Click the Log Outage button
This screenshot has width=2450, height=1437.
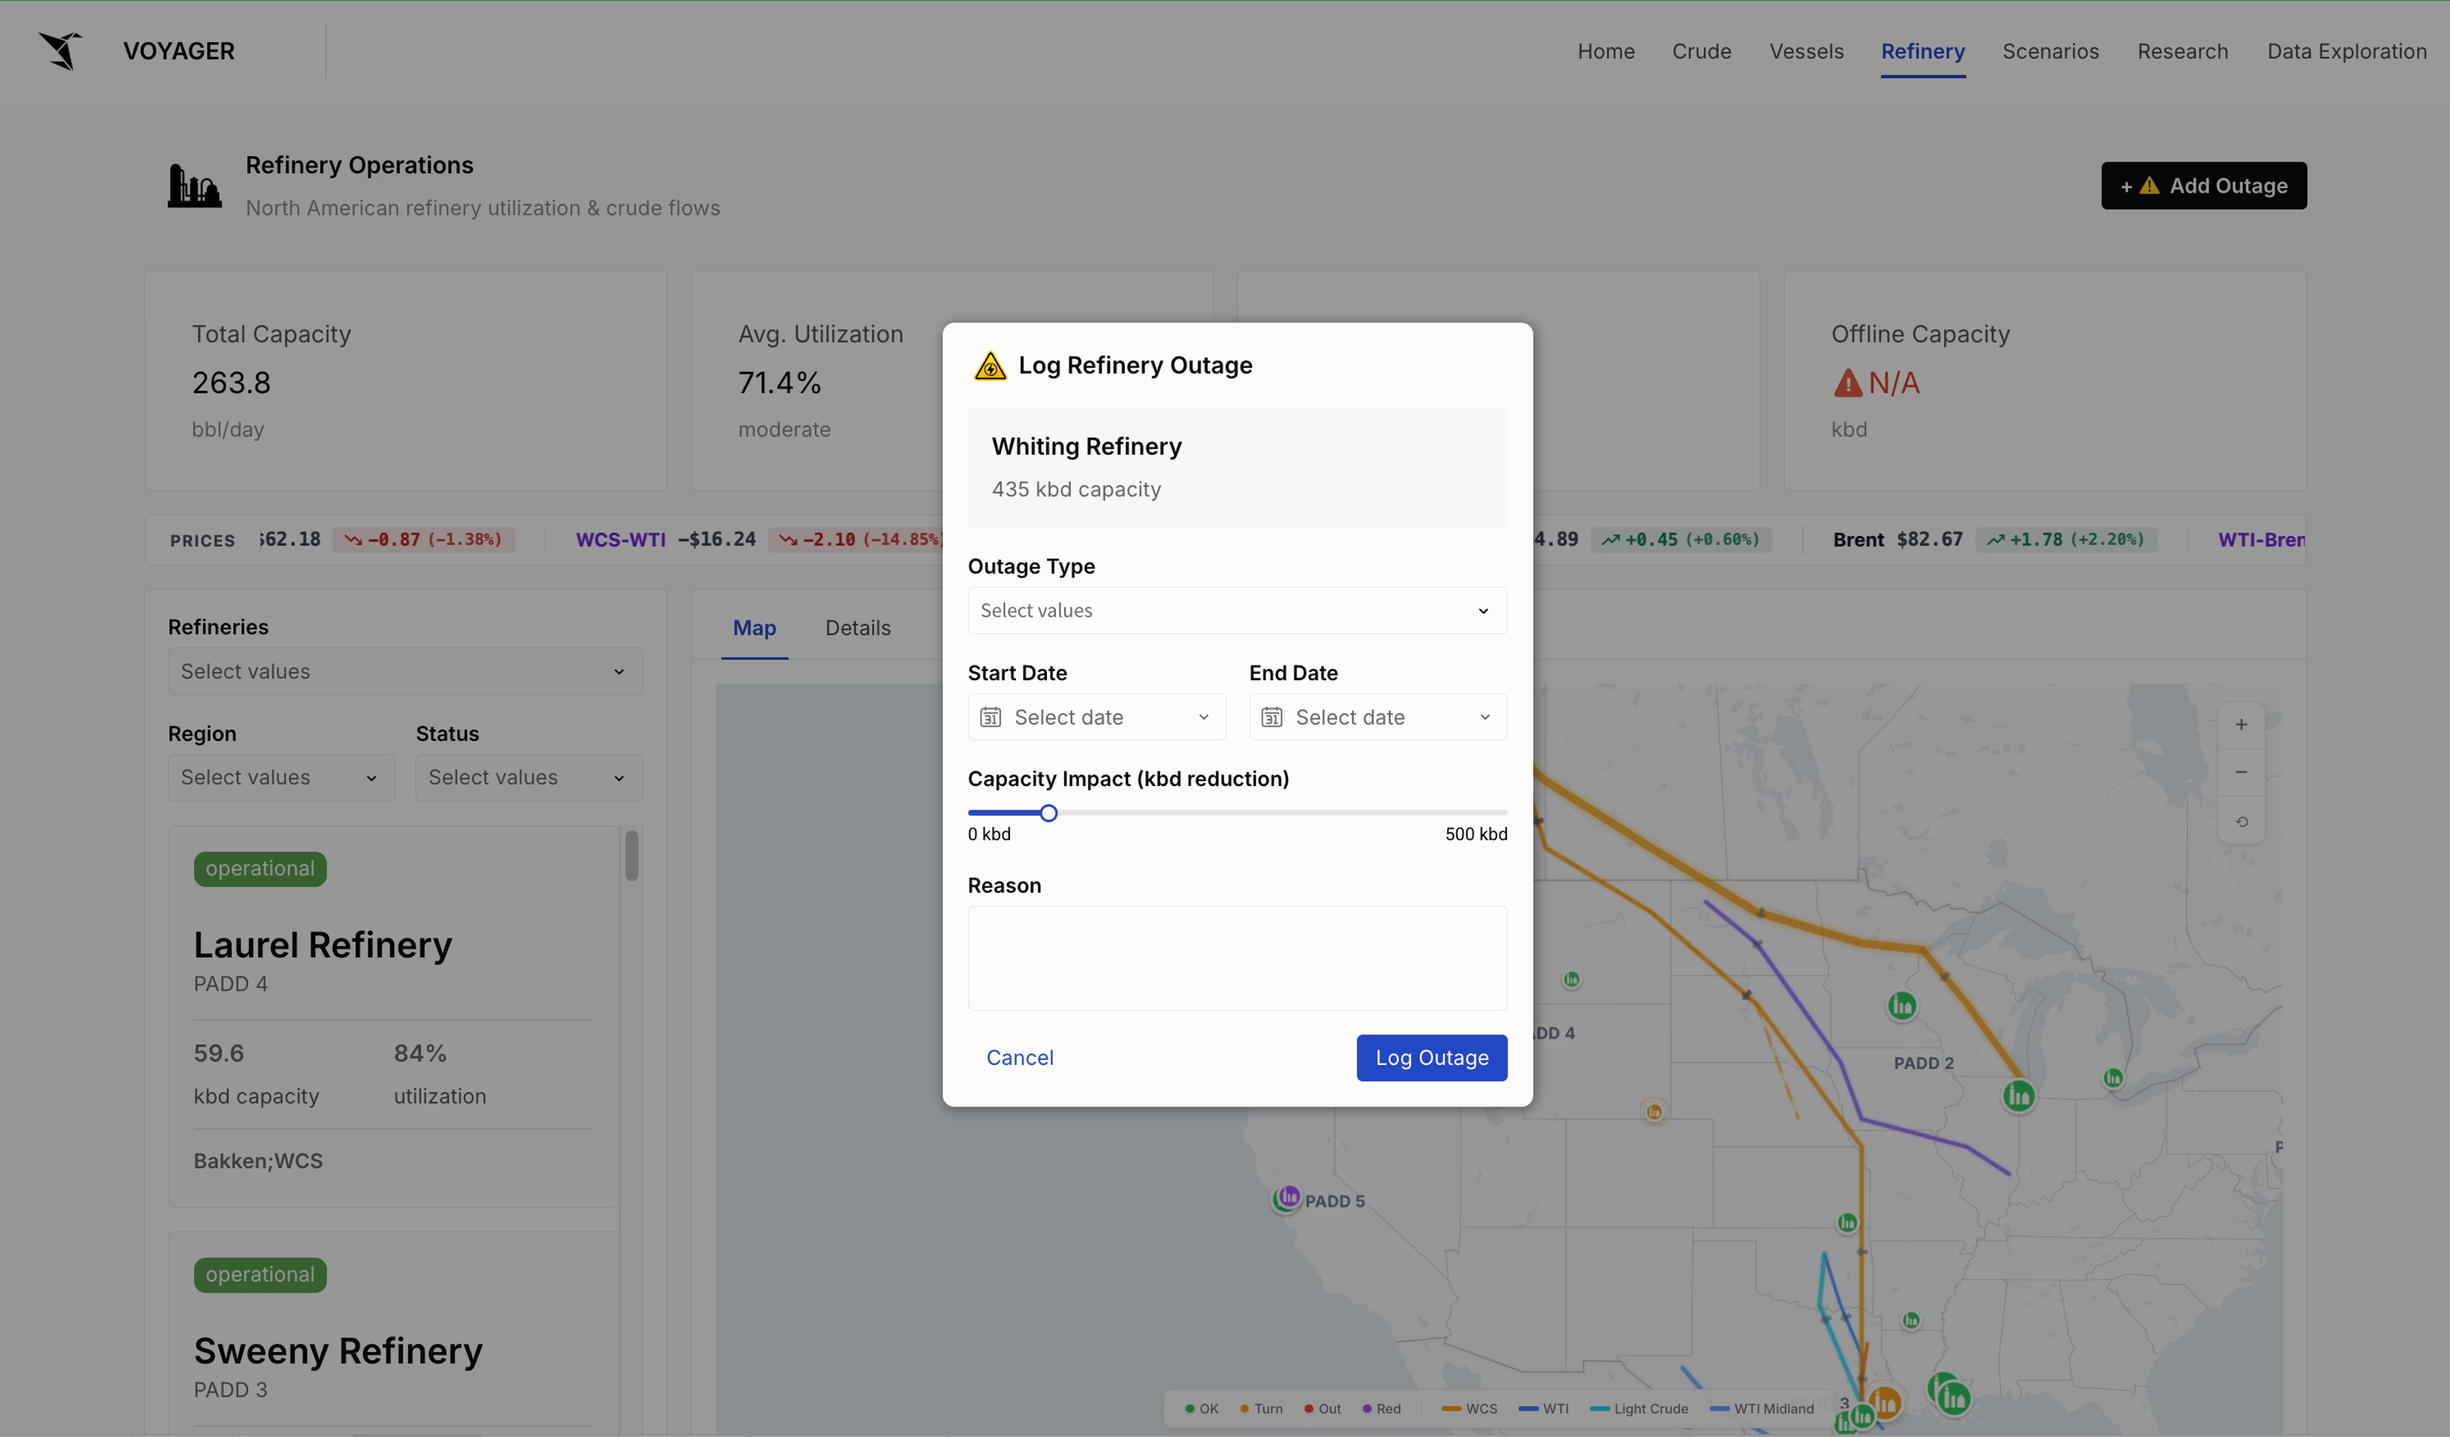(1431, 1058)
